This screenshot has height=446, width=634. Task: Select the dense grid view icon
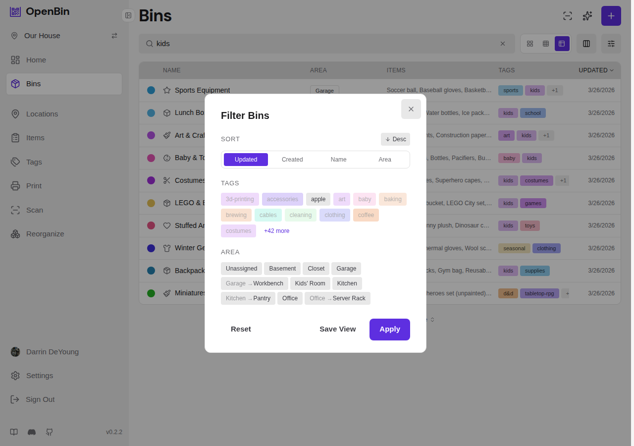point(546,44)
